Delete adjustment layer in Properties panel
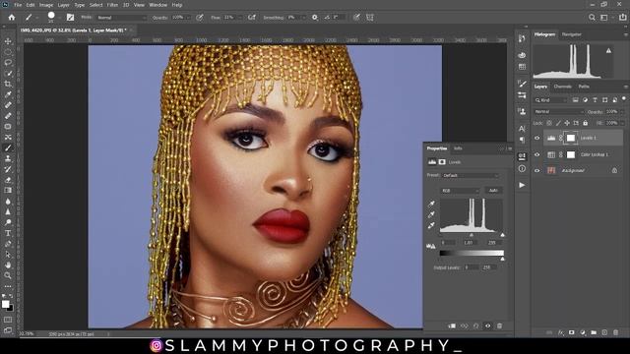This screenshot has width=630, height=354. 499,325
